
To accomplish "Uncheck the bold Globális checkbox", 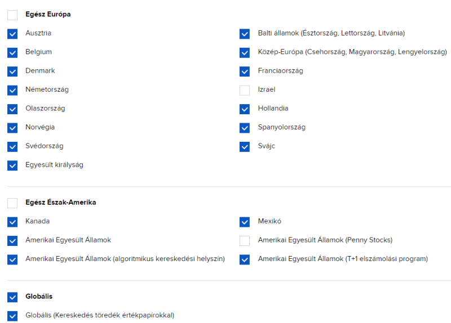I will (x=12, y=297).
